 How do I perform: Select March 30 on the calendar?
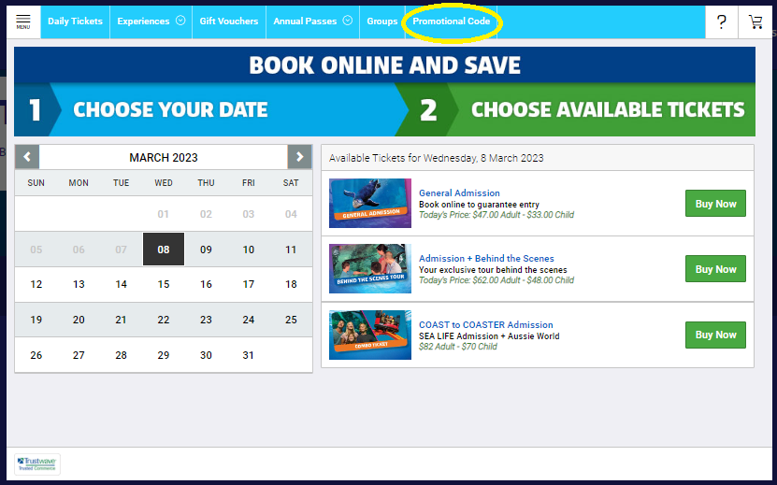coord(206,355)
